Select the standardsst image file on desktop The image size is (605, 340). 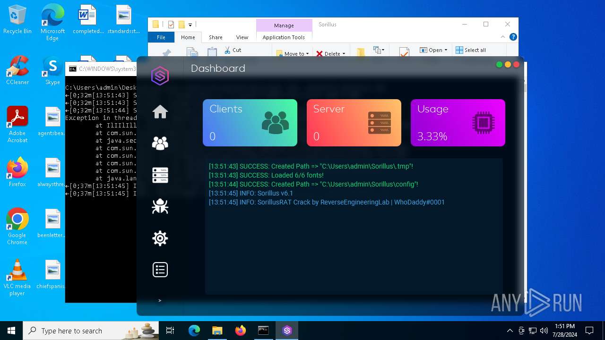click(x=124, y=20)
